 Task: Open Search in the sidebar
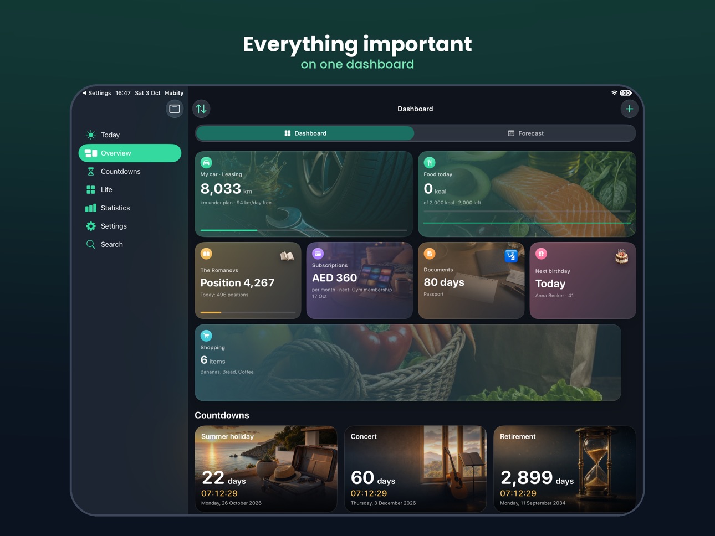pyautogui.click(x=130, y=245)
